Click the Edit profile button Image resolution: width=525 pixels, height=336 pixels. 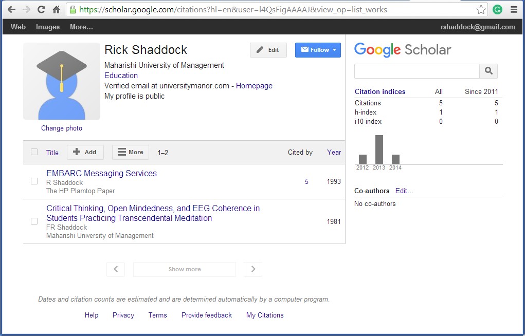[268, 50]
